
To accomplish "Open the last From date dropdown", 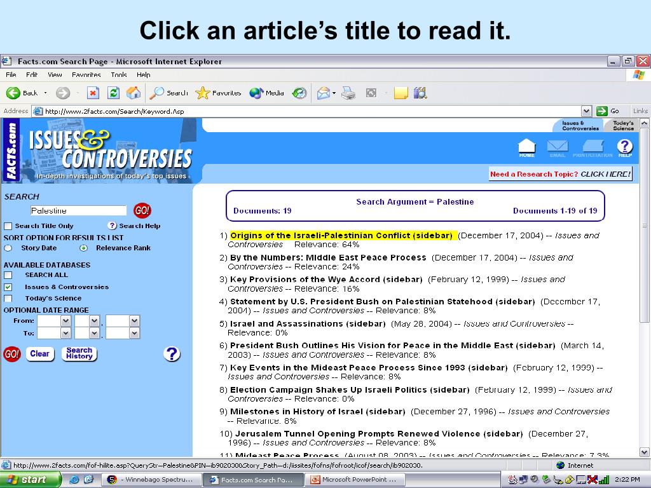I will 134,321.
